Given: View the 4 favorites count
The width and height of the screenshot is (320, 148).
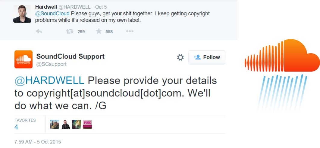Looking at the screenshot, I should point(16,127).
